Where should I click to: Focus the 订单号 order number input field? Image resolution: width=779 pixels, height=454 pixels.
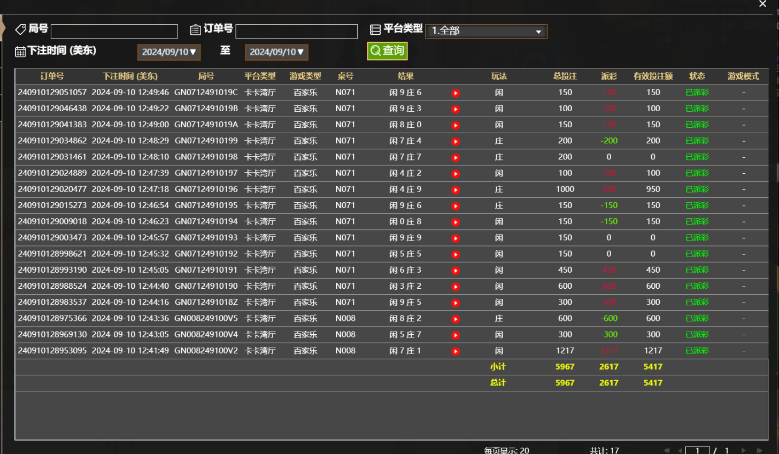(x=296, y=31)
